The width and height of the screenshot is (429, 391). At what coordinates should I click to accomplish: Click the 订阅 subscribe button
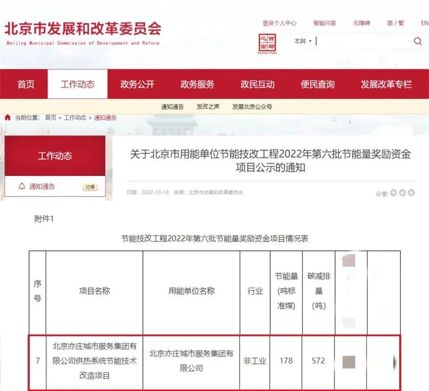click(90, 187)
